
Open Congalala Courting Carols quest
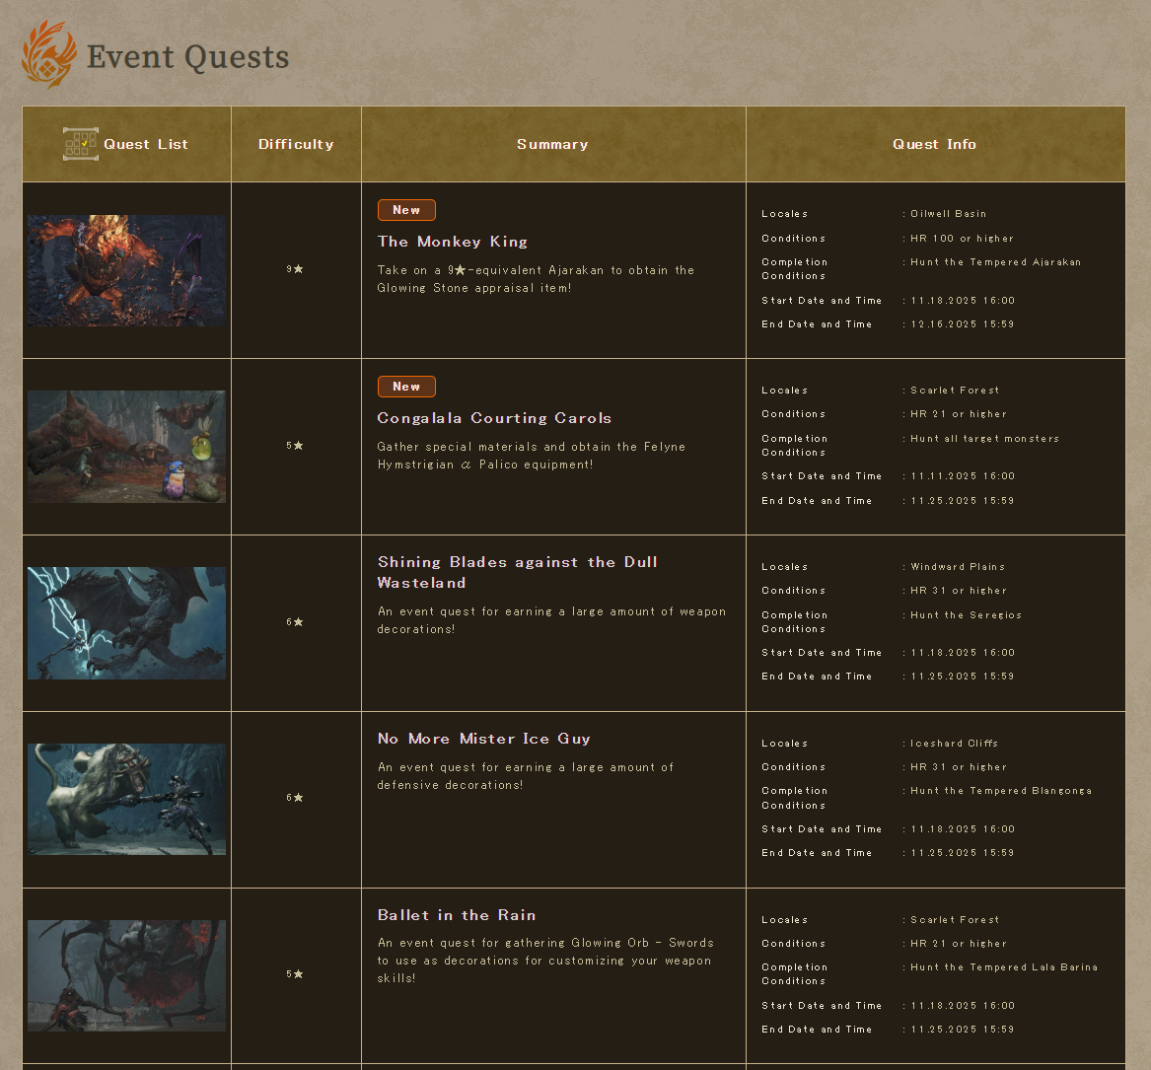(x=494, y=418)
